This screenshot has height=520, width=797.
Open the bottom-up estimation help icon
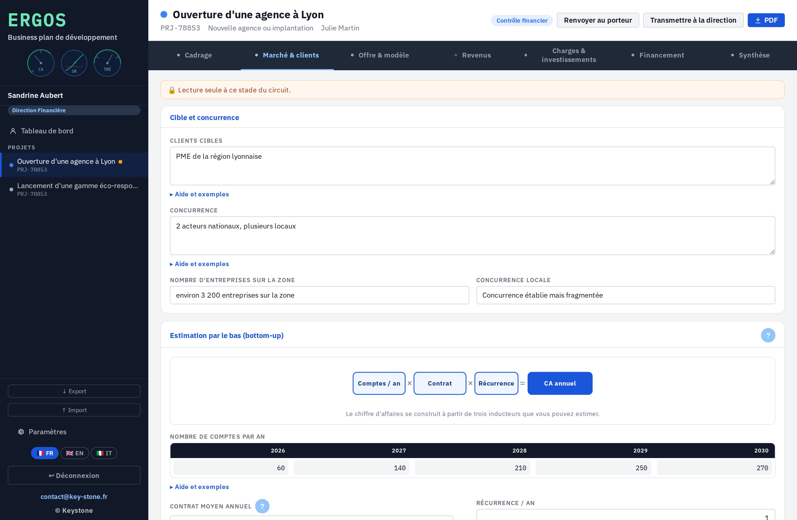pyautogui.click(x=768, y=335)
